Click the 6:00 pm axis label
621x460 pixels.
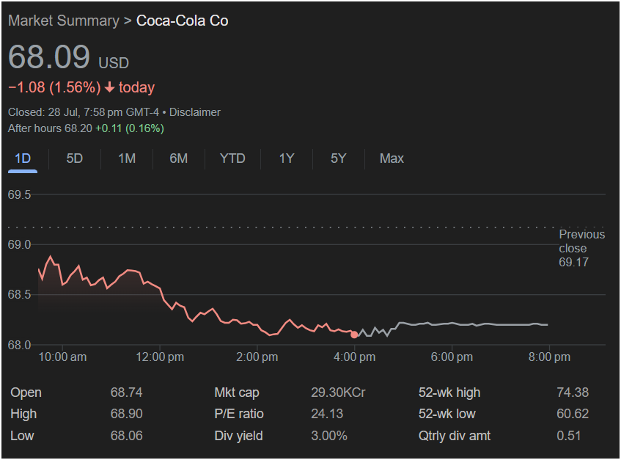[x=452, y=357]
